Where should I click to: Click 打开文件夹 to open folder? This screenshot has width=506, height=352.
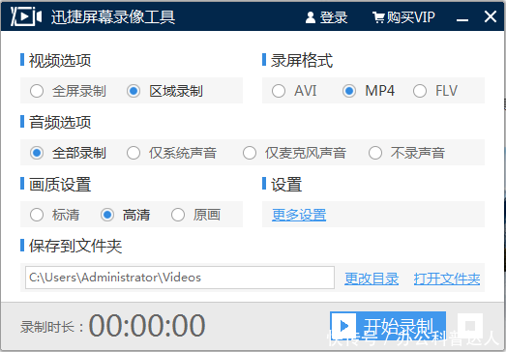pos(447,279)
